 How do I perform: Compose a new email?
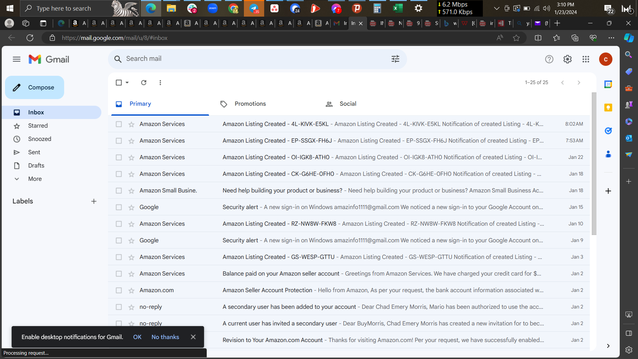pos(35,87)
